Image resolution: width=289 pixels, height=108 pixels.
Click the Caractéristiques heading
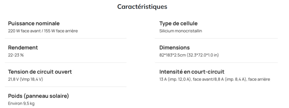(142, 6)
